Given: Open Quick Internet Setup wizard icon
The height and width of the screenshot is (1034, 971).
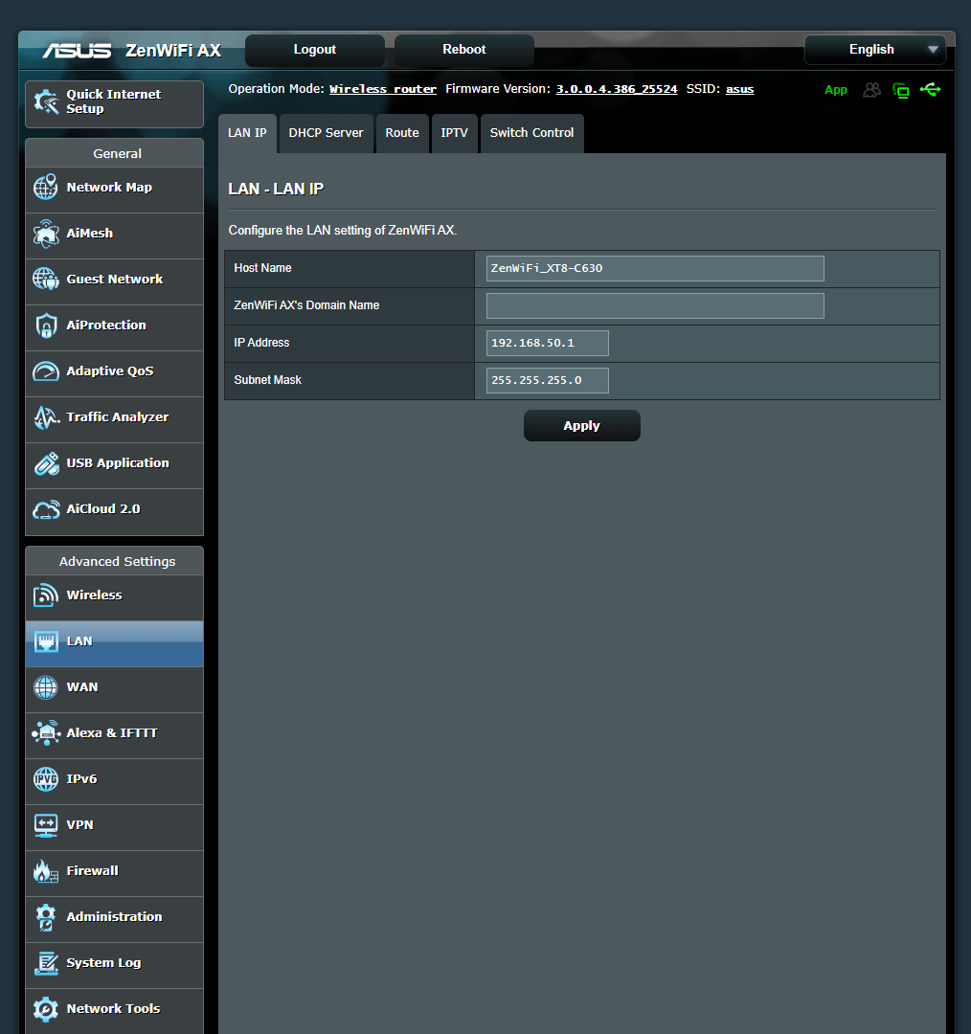Looking at the screenshot, I should tap(46, 101).
